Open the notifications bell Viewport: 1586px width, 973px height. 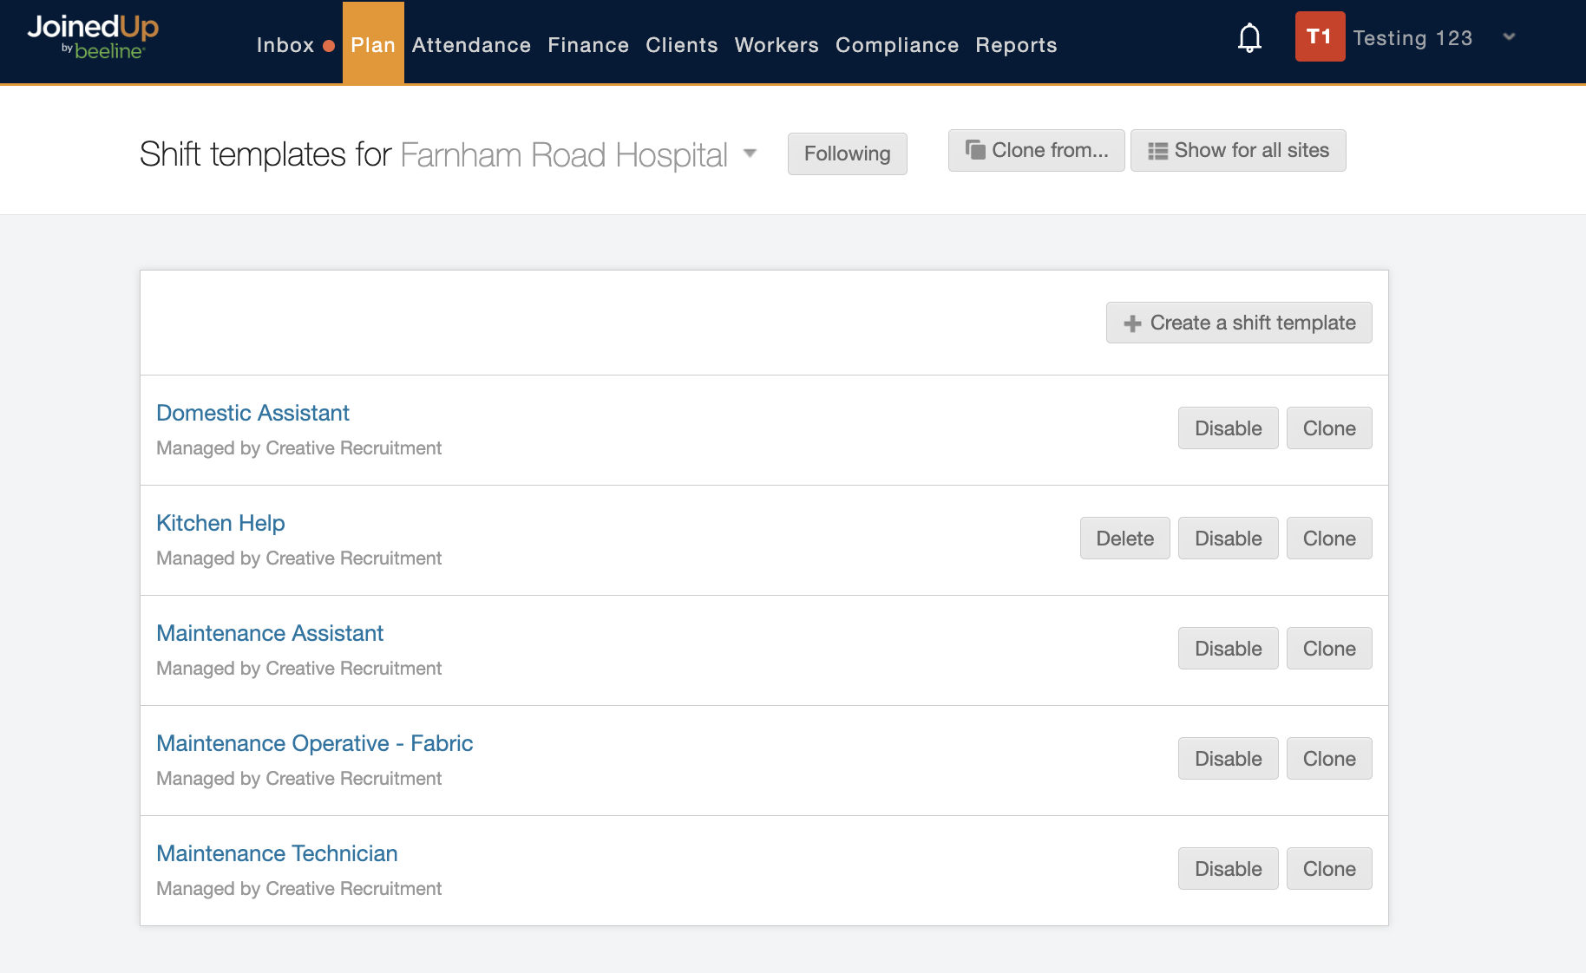[x=1249, y=38]
